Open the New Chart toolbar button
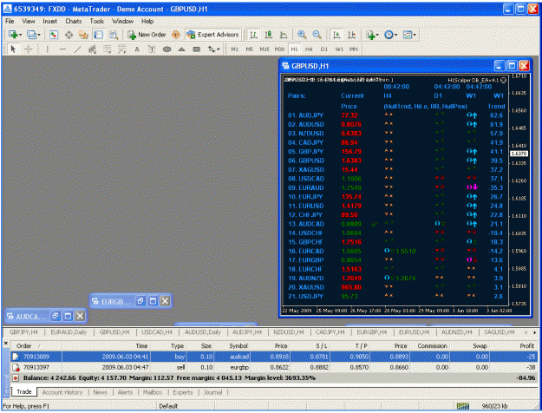Viewport: 542px width, 413px height. click(x=13, y=35)
